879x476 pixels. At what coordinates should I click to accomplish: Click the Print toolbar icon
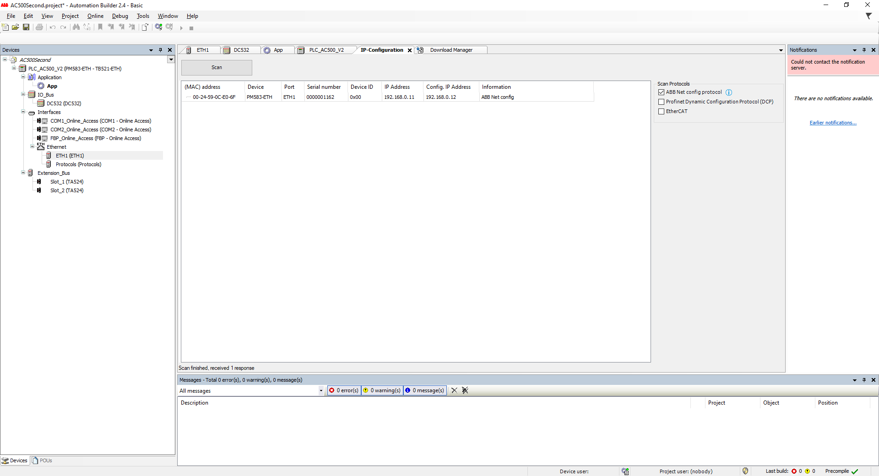coord(39,27)
